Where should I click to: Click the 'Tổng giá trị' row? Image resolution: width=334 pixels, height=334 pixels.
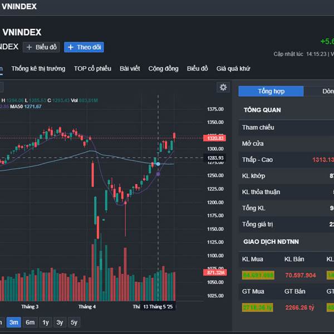tap(286, 224)
